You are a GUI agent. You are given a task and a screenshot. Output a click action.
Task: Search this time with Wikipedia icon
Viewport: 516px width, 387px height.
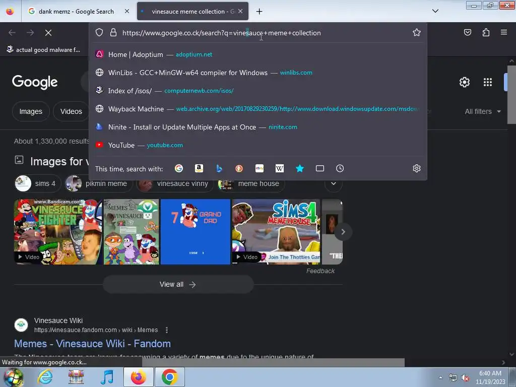click(x=279, y=168)
